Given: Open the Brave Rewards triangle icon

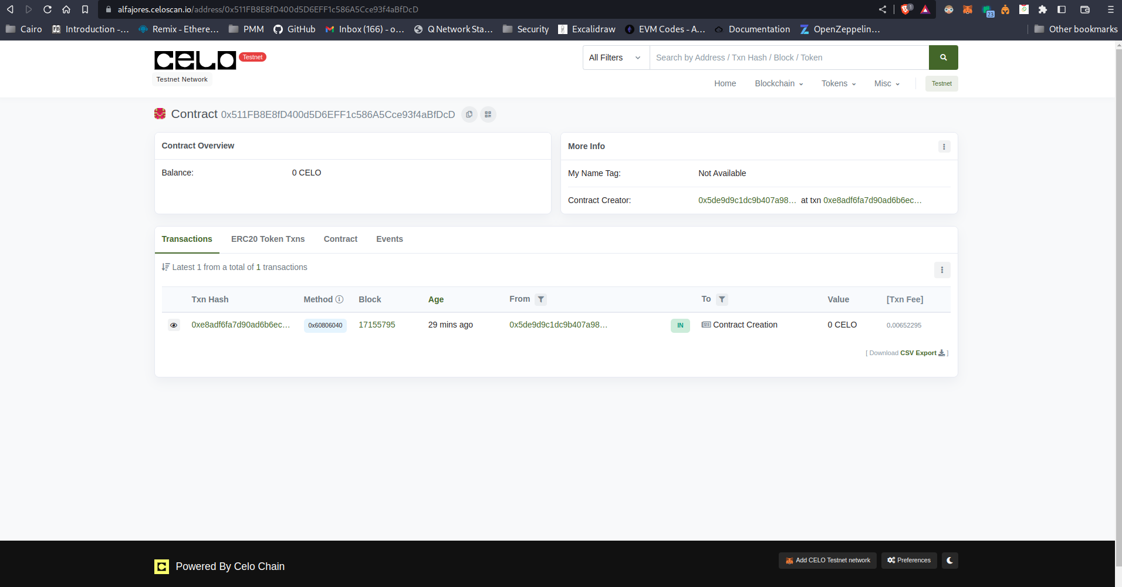Looking at the screenshot, I should point(925,9).
